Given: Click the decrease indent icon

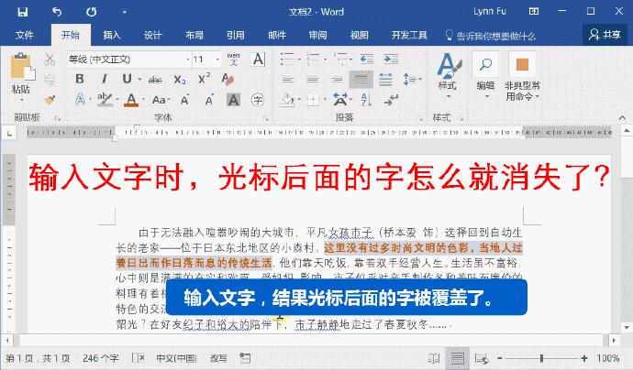Looking at the screenshot, I should coord(367,60).
